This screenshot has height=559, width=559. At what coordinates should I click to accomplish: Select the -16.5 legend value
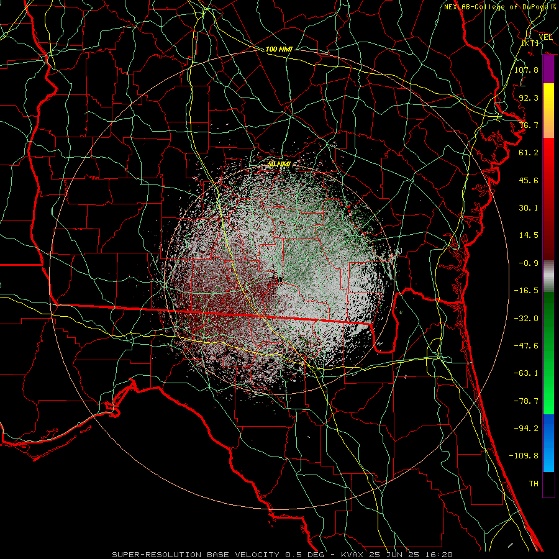526,291
